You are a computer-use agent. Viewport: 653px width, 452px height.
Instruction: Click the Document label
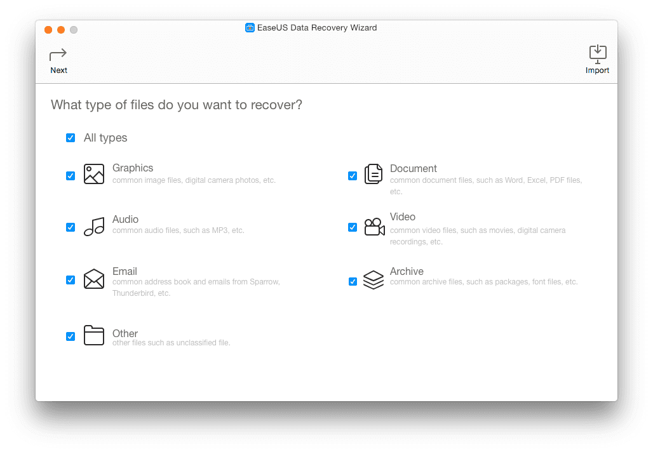coord(413,169)
